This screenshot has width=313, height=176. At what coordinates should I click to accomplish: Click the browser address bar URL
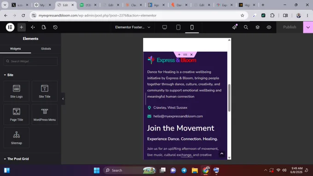click(x=98, y=15)
